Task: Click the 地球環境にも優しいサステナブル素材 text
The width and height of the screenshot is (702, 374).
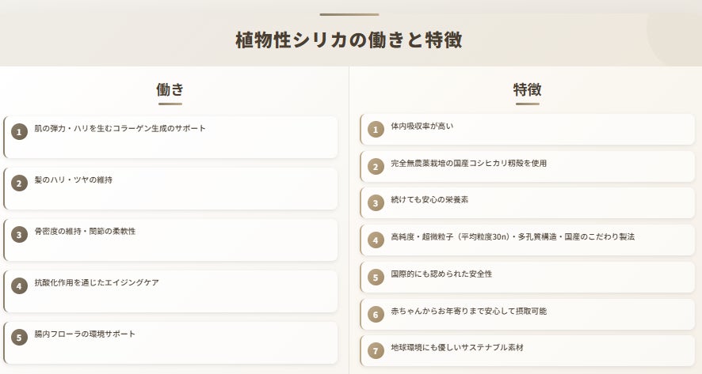Action: [x=457, y=347]
